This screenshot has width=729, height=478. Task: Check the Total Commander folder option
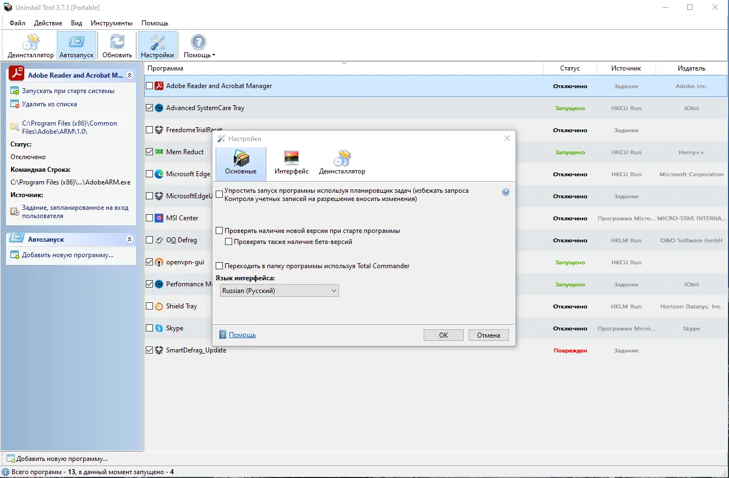218,265
